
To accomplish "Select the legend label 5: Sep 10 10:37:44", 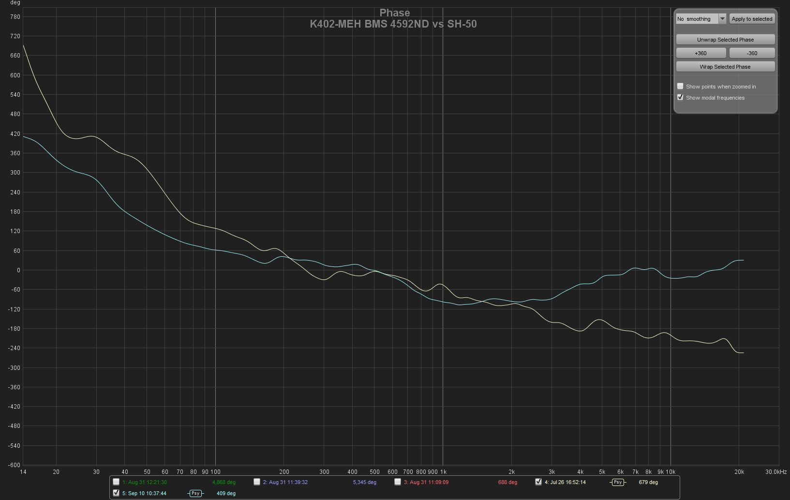I will 144,493.
